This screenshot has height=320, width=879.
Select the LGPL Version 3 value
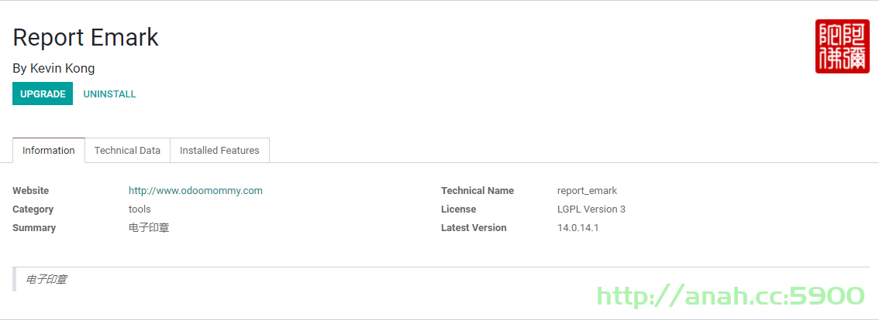(x=591, y=209)
